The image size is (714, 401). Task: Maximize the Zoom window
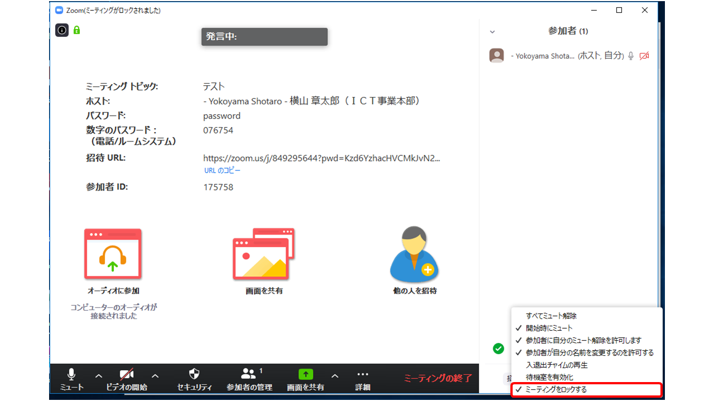click(619, 10)
